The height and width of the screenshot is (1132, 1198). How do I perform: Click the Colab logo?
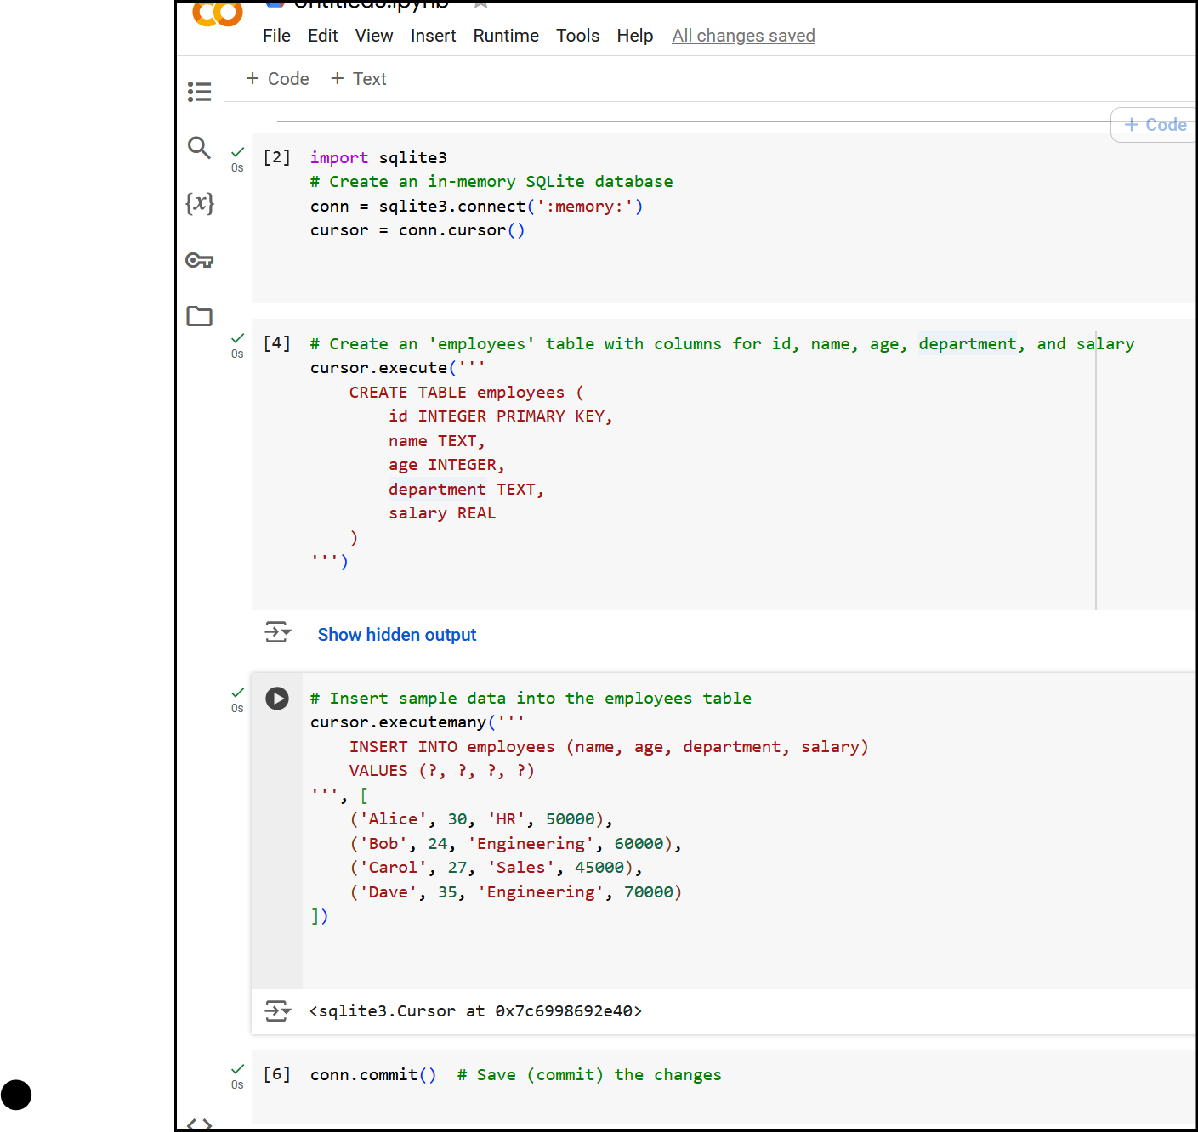(x=218, y=13)
